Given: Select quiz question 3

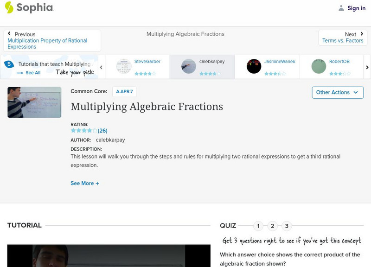Looking at the screenshot, I should tap(287, 226).
